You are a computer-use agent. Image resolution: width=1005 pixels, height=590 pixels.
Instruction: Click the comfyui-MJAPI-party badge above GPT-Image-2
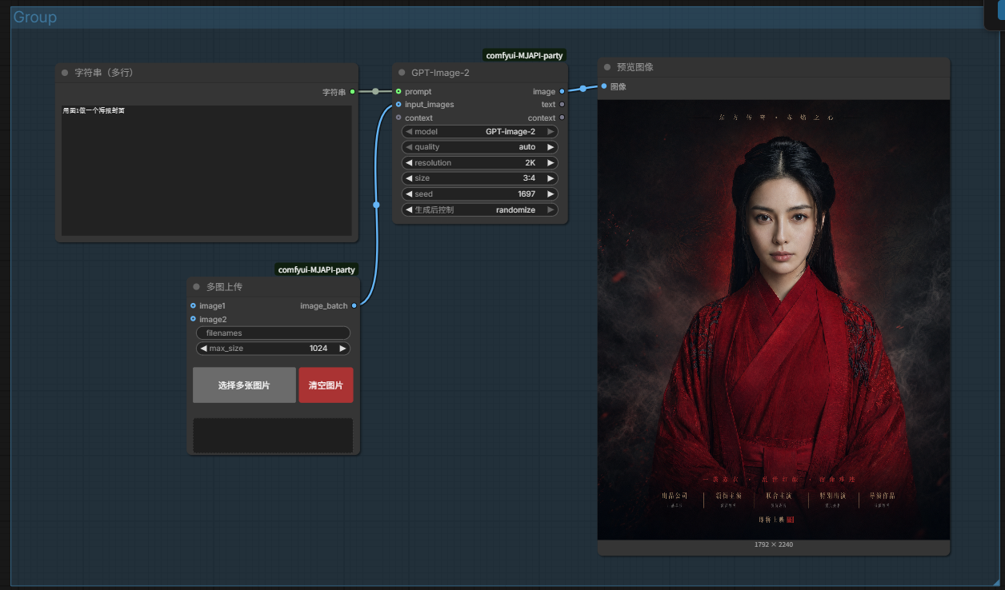525,56
